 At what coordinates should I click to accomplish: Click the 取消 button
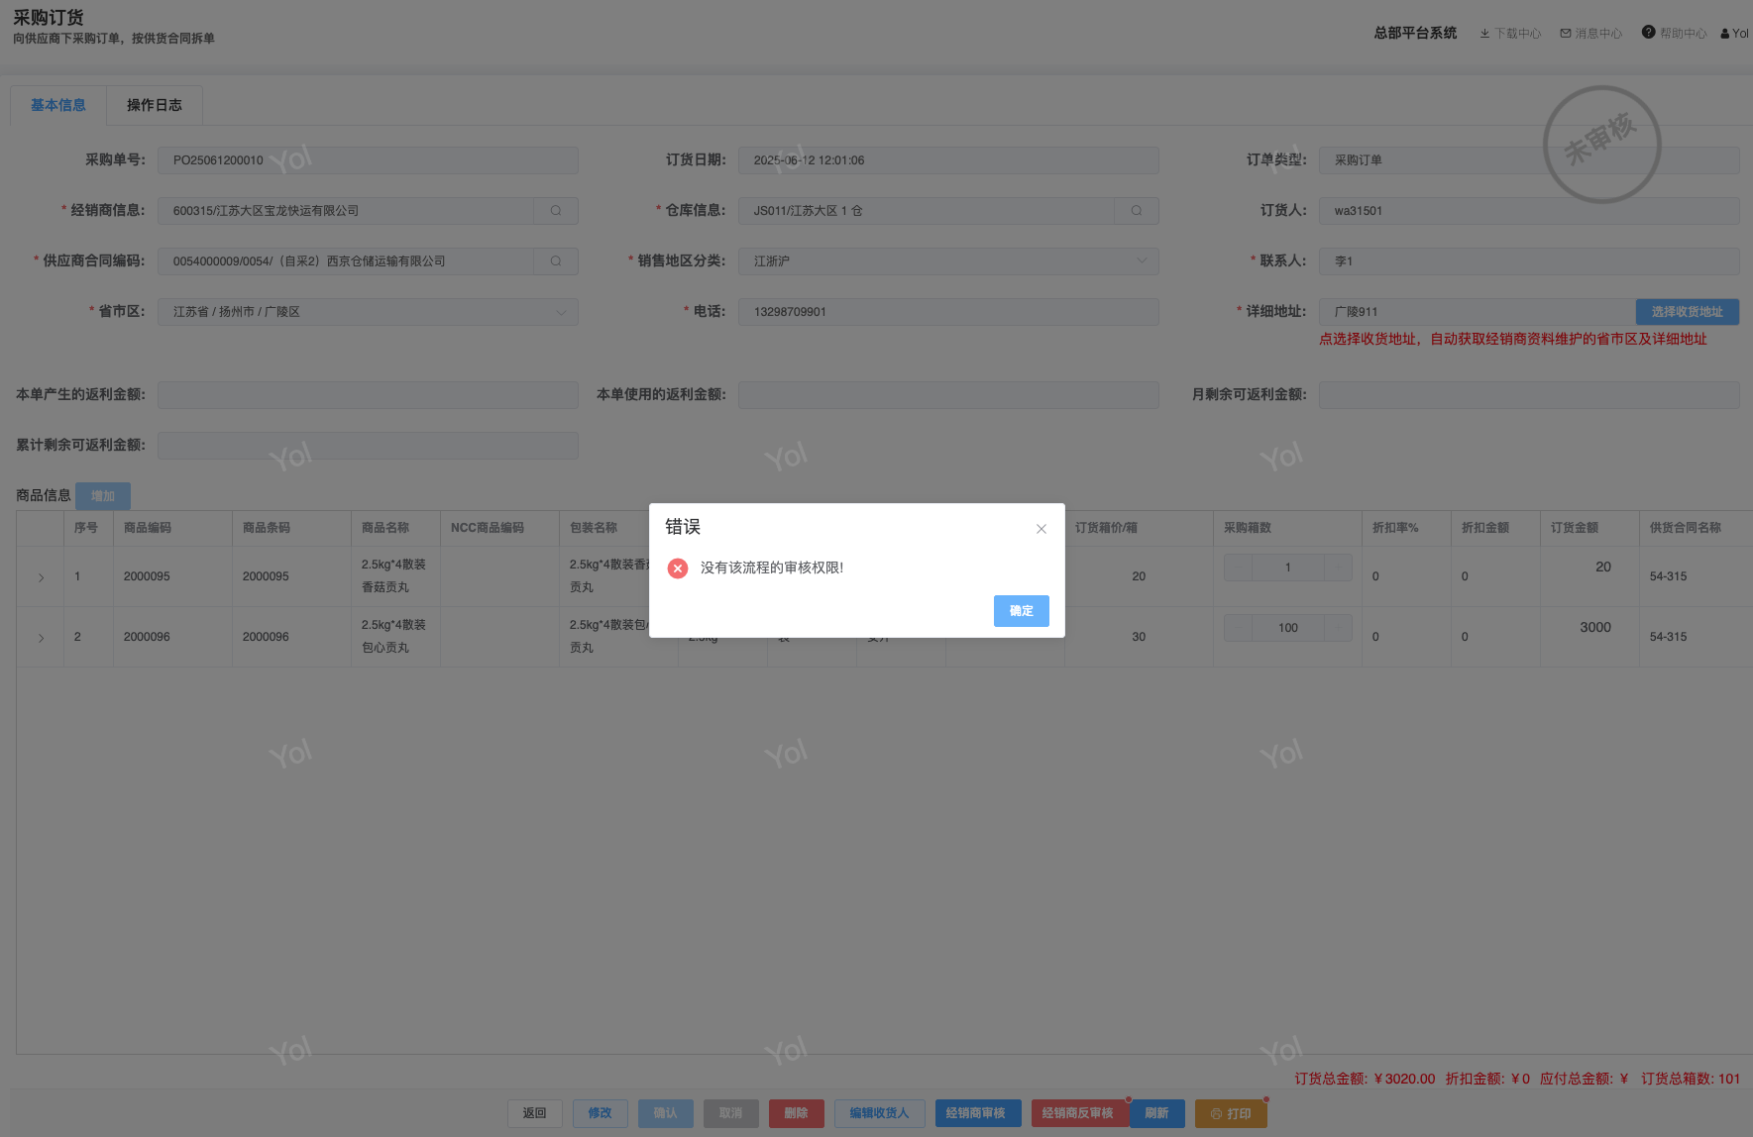[731, 1113]
